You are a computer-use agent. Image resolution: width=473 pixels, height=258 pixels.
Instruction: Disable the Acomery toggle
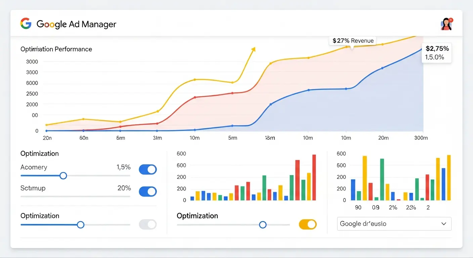[148, 169]
